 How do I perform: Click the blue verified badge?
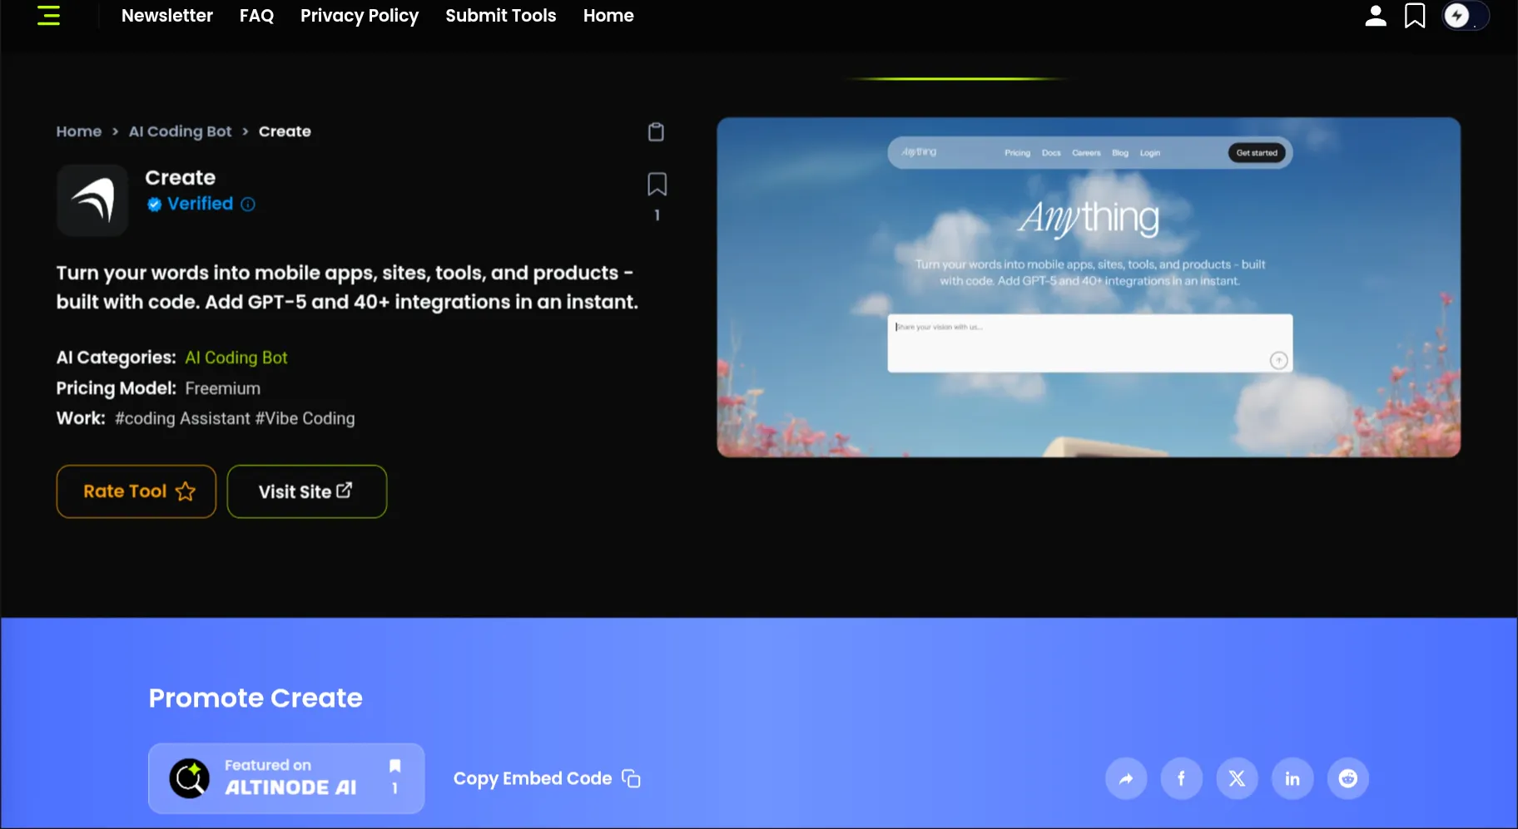click(154, 205)
